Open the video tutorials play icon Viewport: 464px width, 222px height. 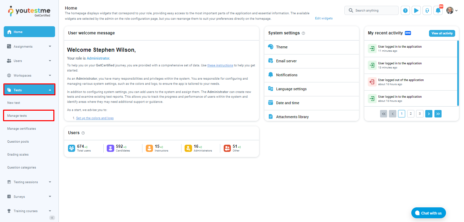pyautogui.click(x=416, y=11)
